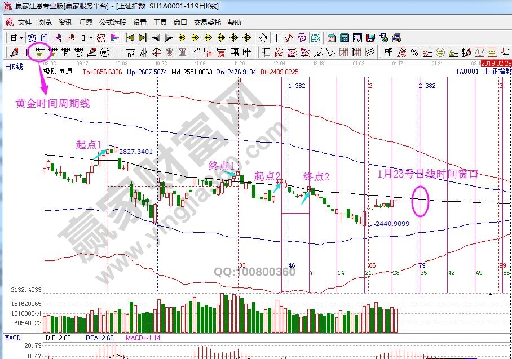
Task: Click the floppy disk save icon
Action: 370,38
